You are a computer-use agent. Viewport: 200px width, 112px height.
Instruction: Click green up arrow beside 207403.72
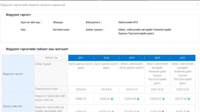138,111
